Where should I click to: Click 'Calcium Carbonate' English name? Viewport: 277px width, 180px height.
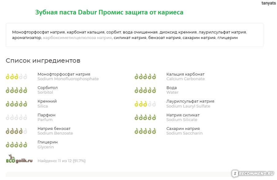click(x=186, y=79)
